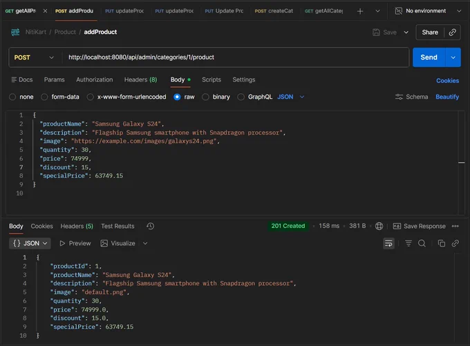470x346 pixels.
Task: Click the Visualize button
Action: [x=117, y=243]
